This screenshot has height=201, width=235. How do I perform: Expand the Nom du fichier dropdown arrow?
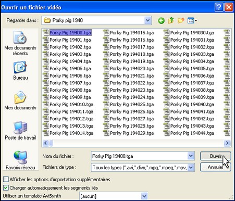point(191,156)
